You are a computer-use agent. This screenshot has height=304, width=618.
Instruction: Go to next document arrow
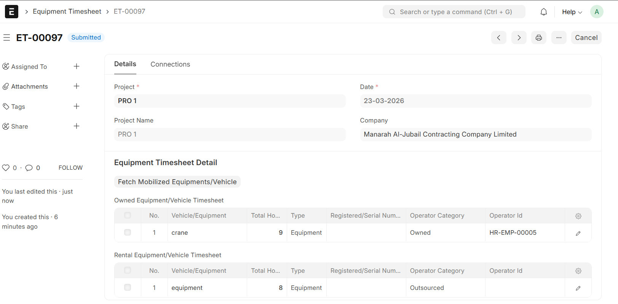(x=519, y=38)
